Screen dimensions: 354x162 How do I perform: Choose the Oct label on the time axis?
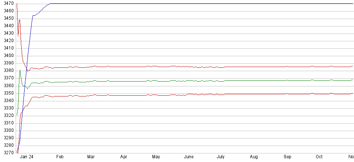pos(319,157)
